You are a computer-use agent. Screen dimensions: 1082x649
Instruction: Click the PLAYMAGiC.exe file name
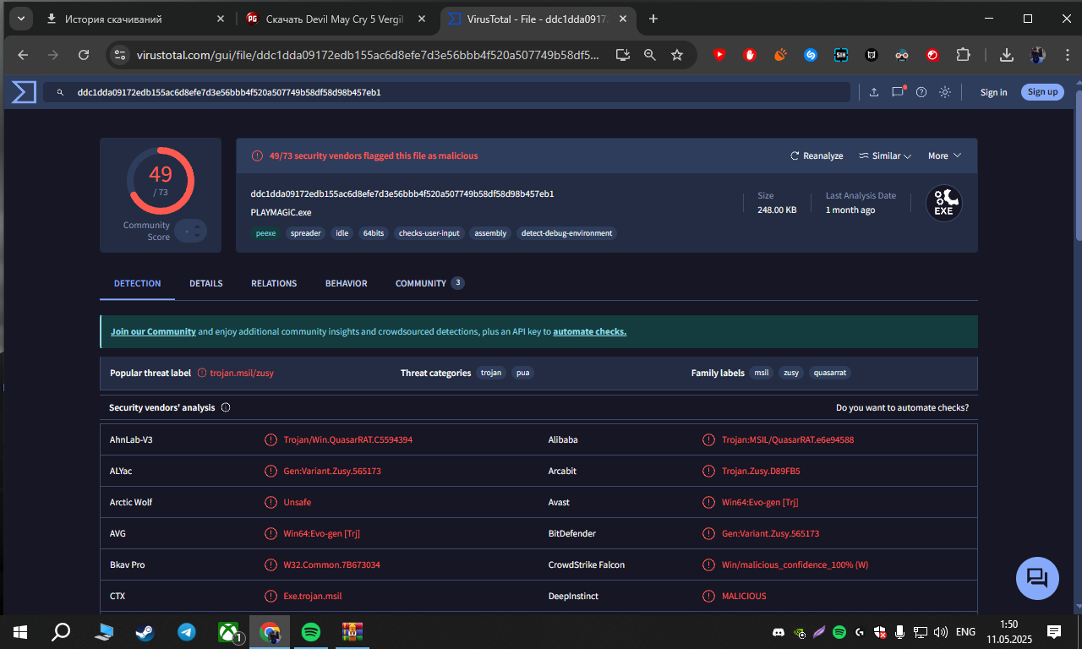pyautogui.click(x=281, y=212)
